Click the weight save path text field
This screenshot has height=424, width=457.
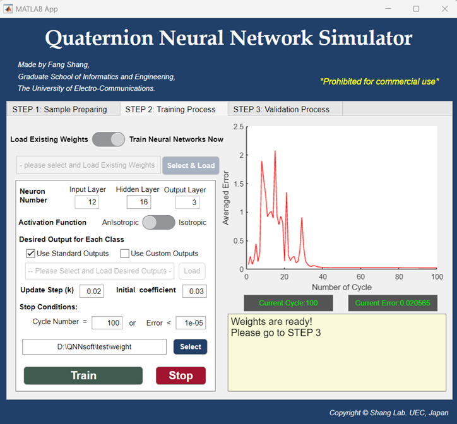[95, 347]
